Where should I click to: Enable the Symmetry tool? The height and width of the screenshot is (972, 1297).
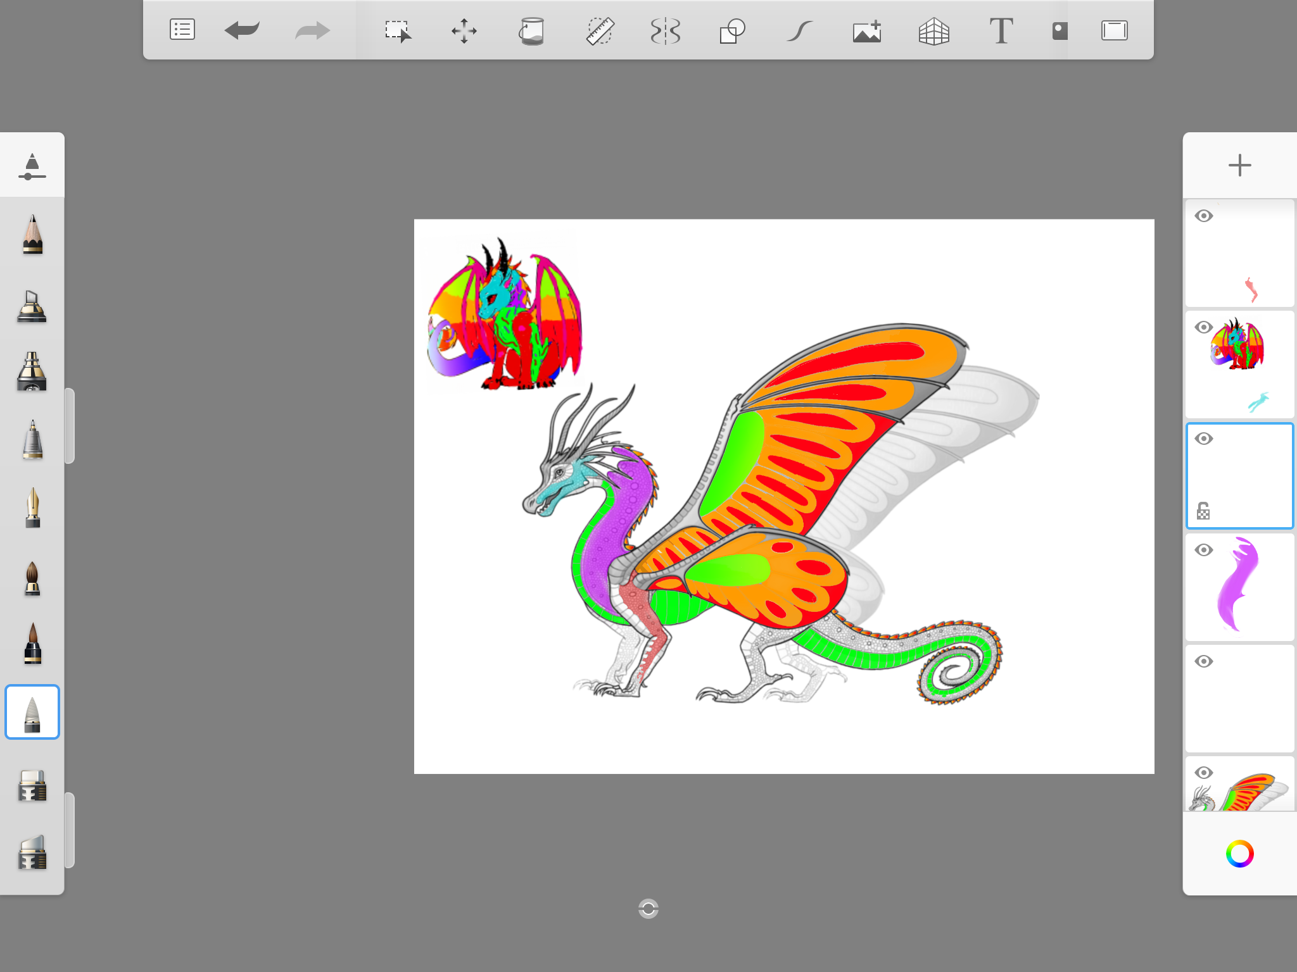point(666,30)
